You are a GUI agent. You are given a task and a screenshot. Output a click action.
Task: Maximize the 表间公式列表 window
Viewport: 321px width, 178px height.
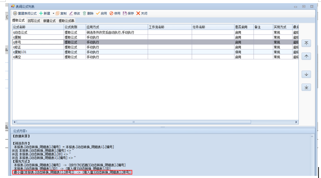pyautogui.click(x=304, y=6)
